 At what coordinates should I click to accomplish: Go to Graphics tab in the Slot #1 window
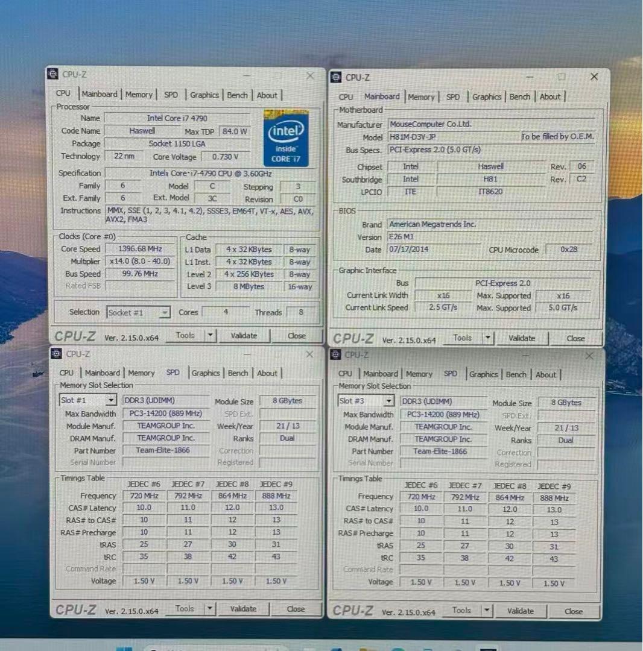(x=206, y=373)
